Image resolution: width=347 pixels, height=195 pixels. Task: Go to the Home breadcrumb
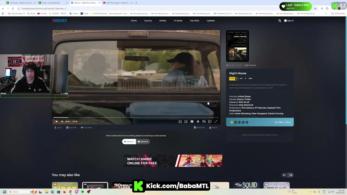click(x=230, y=65)
